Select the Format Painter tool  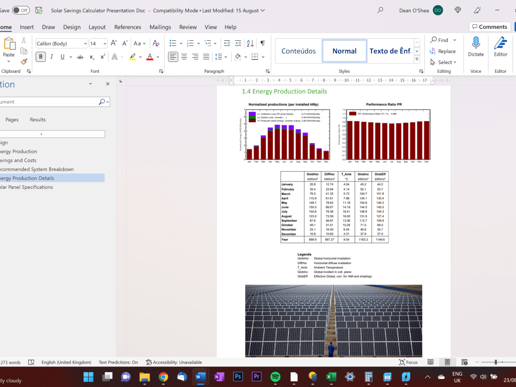click(x=23, y=62)
